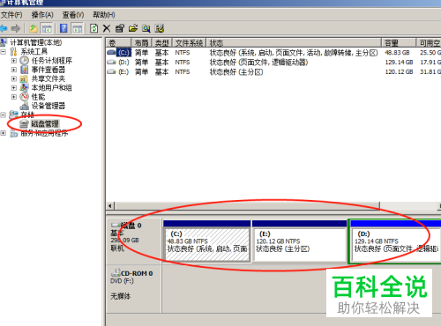Click the blue Back arrow in toolbar
This screenshot has width=441, height=326.
click(x=4, y=28)
